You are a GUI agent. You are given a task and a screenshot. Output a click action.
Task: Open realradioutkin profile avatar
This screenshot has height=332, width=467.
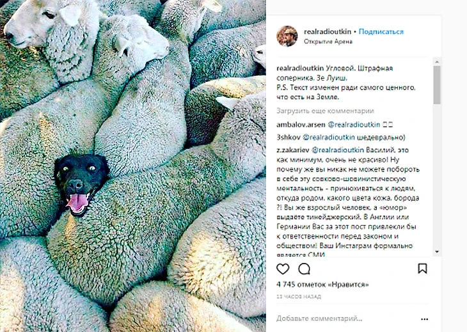point(287,36)
